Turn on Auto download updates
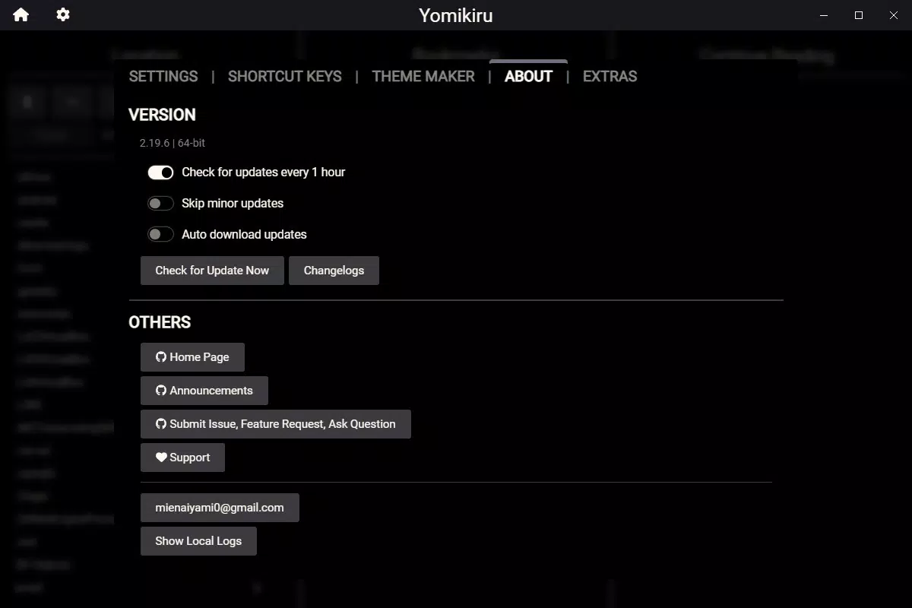 [x=160, y=235]
